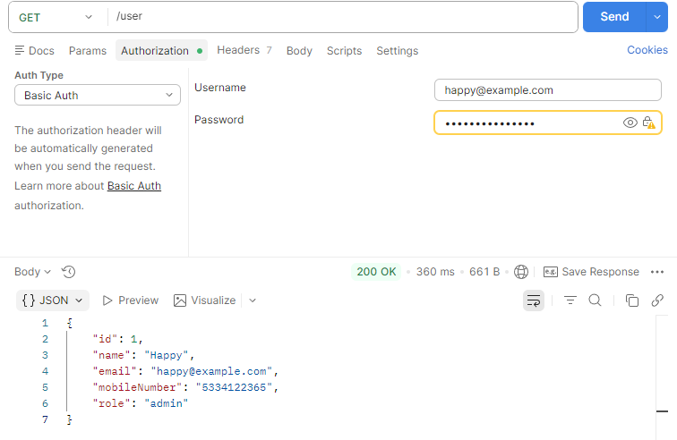Click the "mobileNumber" value 5334122365
This screenshot has width=677, height=440.
tap(234, 387)
